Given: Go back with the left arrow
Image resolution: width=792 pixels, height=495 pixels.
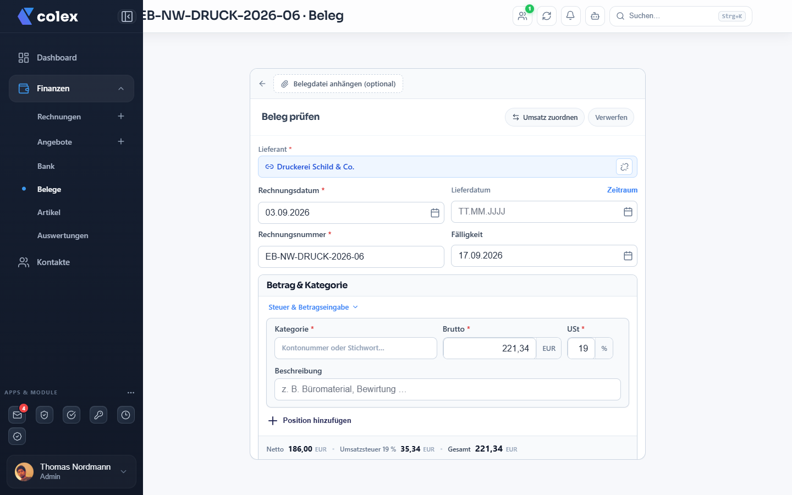Looking at the screenshot, I should (x=262, y=84).
